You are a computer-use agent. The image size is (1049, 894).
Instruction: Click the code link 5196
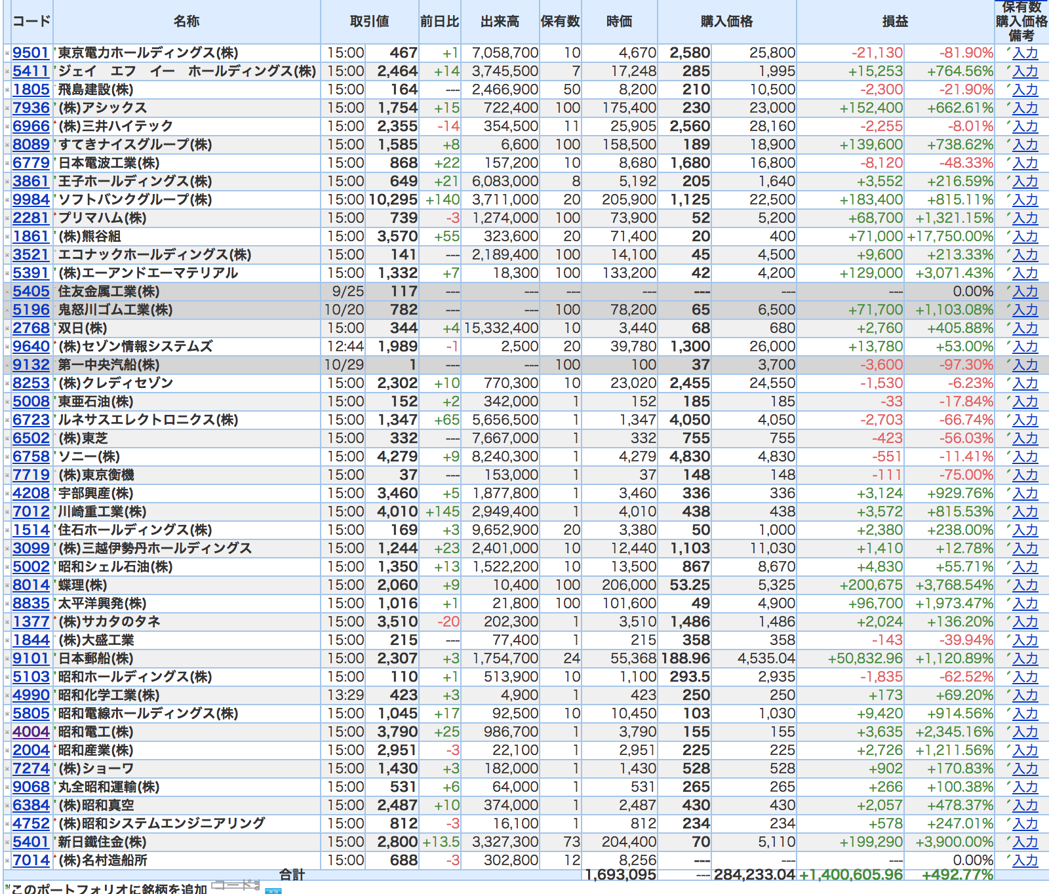pos(31,310)
